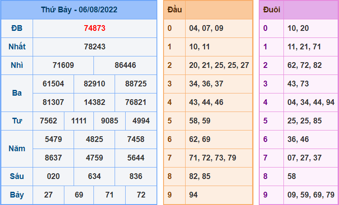The height and width of the screenshot is (205, 339).
Task: Click Năm prize number 5644
Action: click(136, 158)
